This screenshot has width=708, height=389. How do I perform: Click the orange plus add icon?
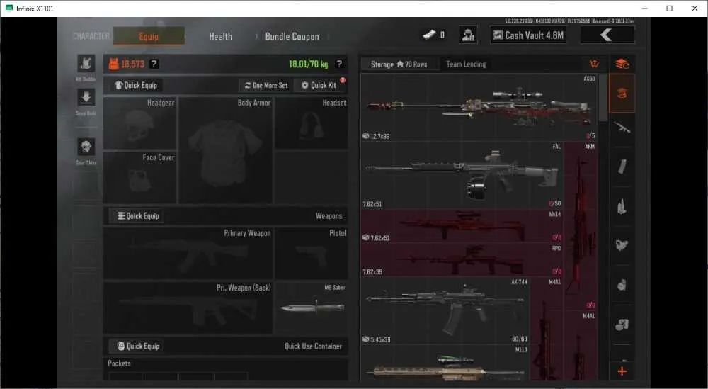pyautogui.click(x=622, y=371)
